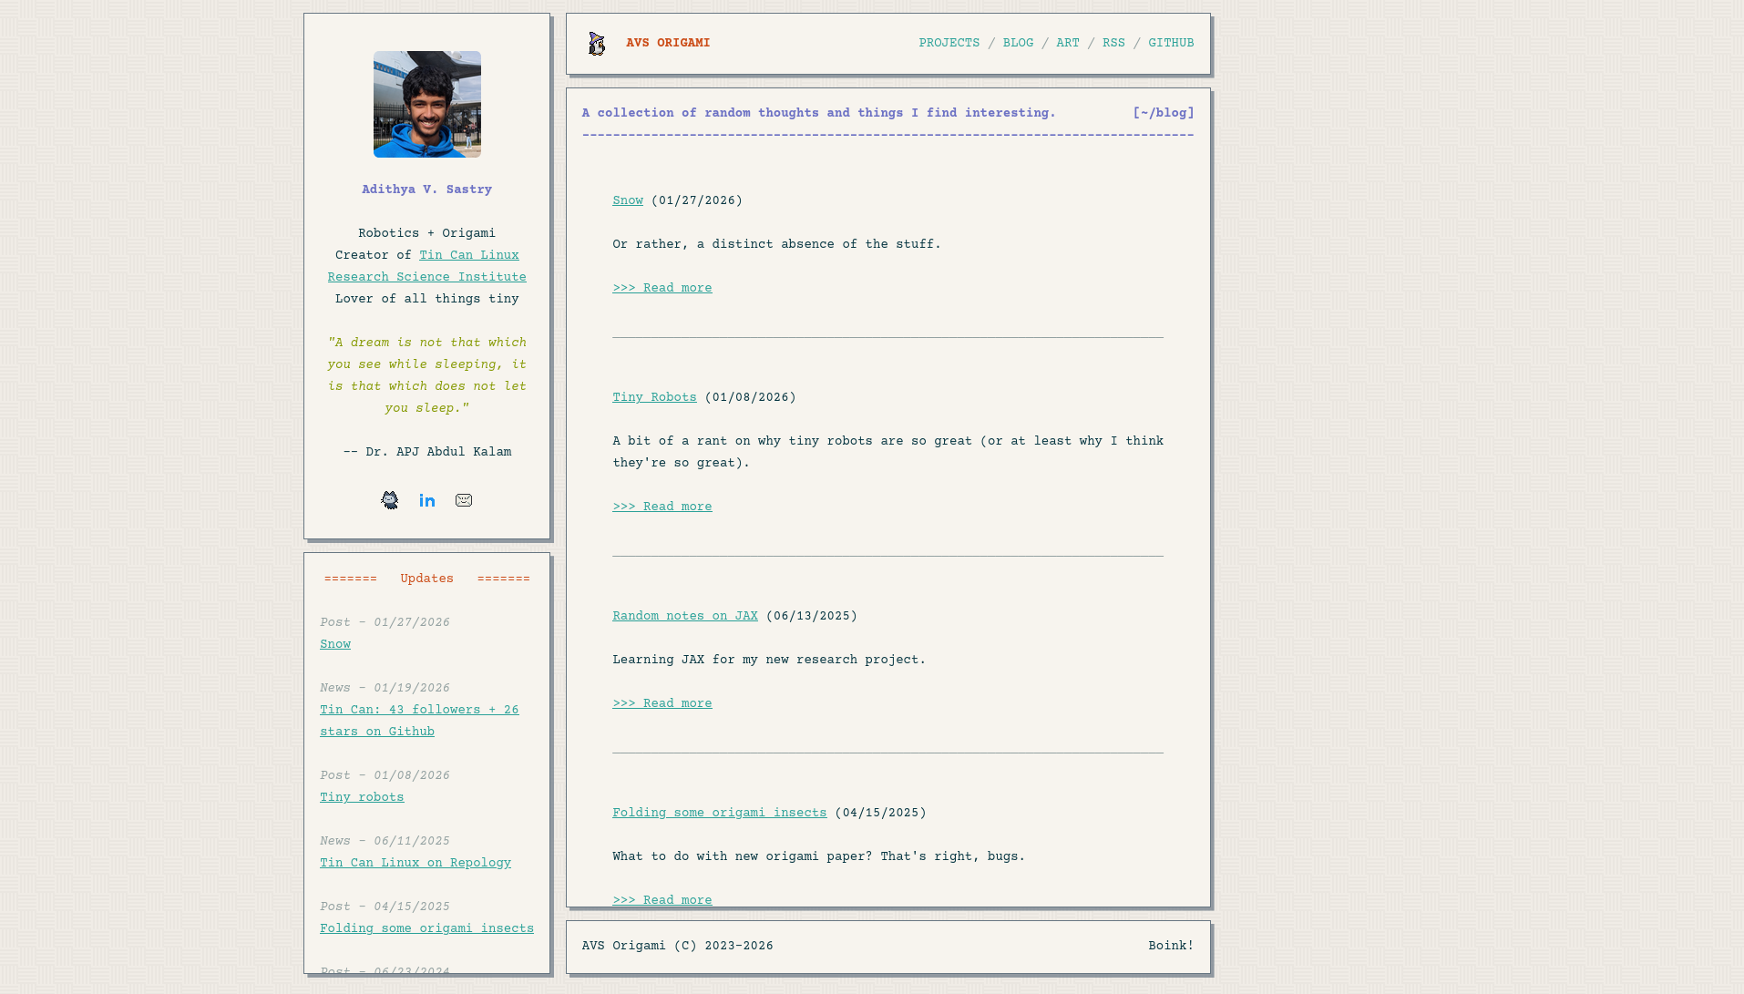Read more of the Tiny Robots post
Image resolution: width=1744 pixels, height=994 pixels.
(662, 507)
